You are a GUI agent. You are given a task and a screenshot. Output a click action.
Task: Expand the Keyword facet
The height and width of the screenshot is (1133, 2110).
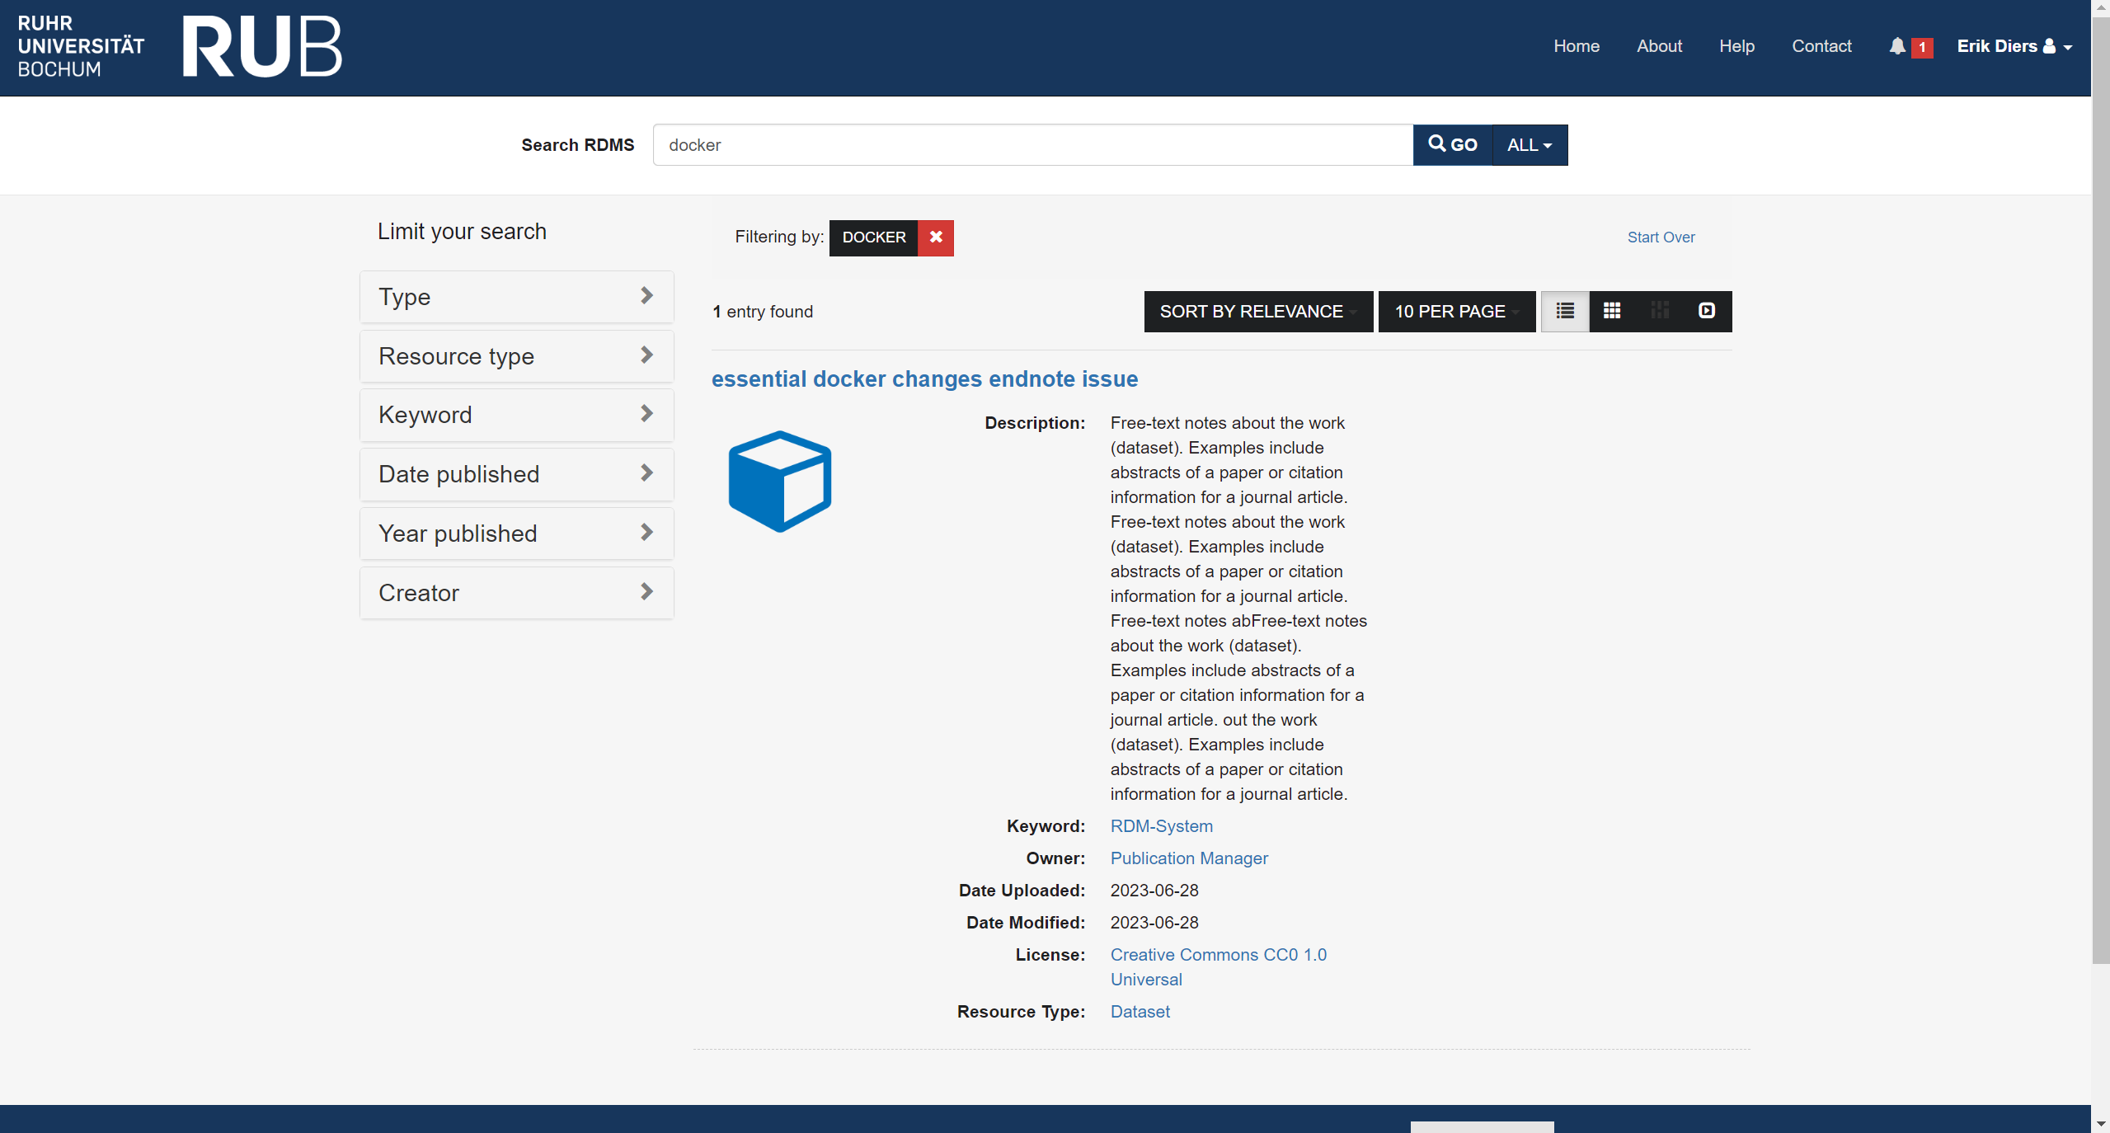click(517, 415)
